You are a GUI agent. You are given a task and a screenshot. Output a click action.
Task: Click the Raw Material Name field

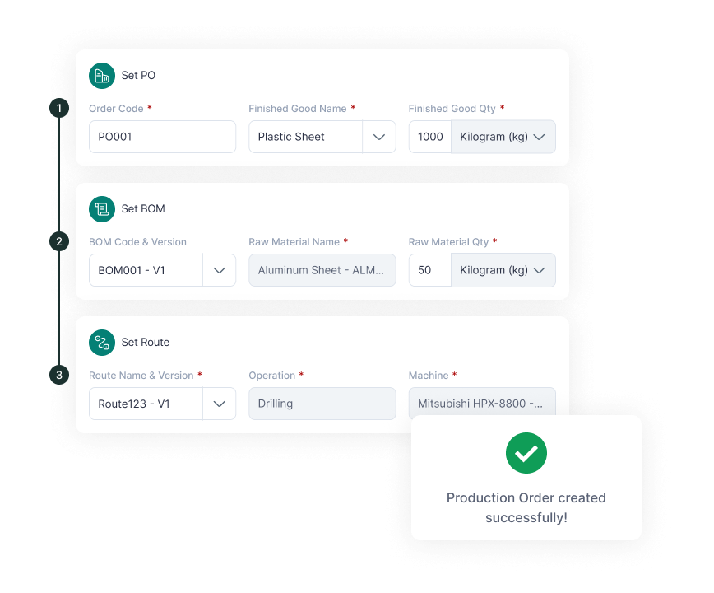tap(322, 270)
